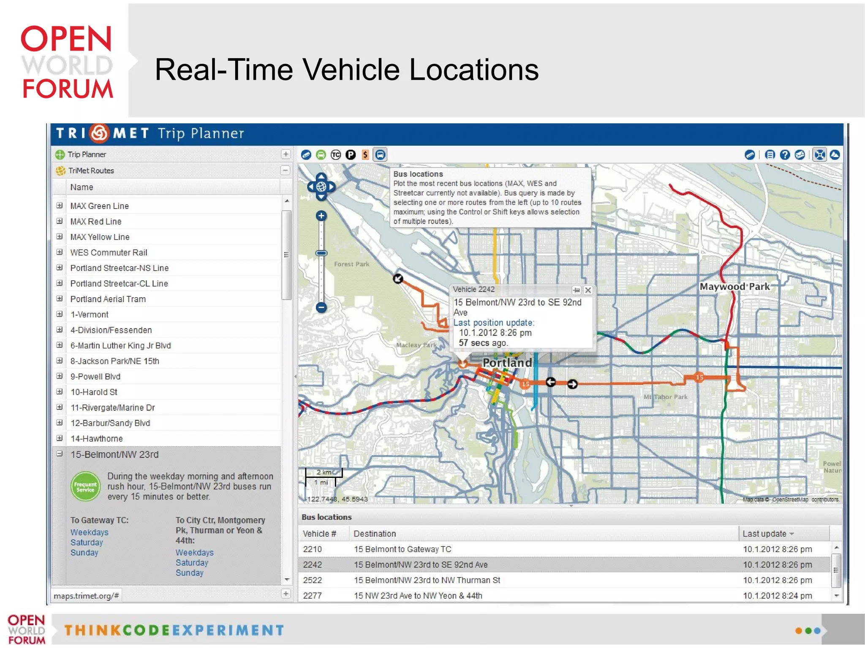
Task: Click the Park & Ride (P) icon
Action: (351, 155)
